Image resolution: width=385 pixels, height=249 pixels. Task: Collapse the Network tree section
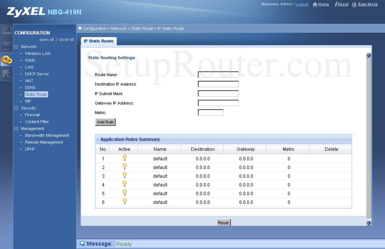pyautogui.click(x=16, y=46)
